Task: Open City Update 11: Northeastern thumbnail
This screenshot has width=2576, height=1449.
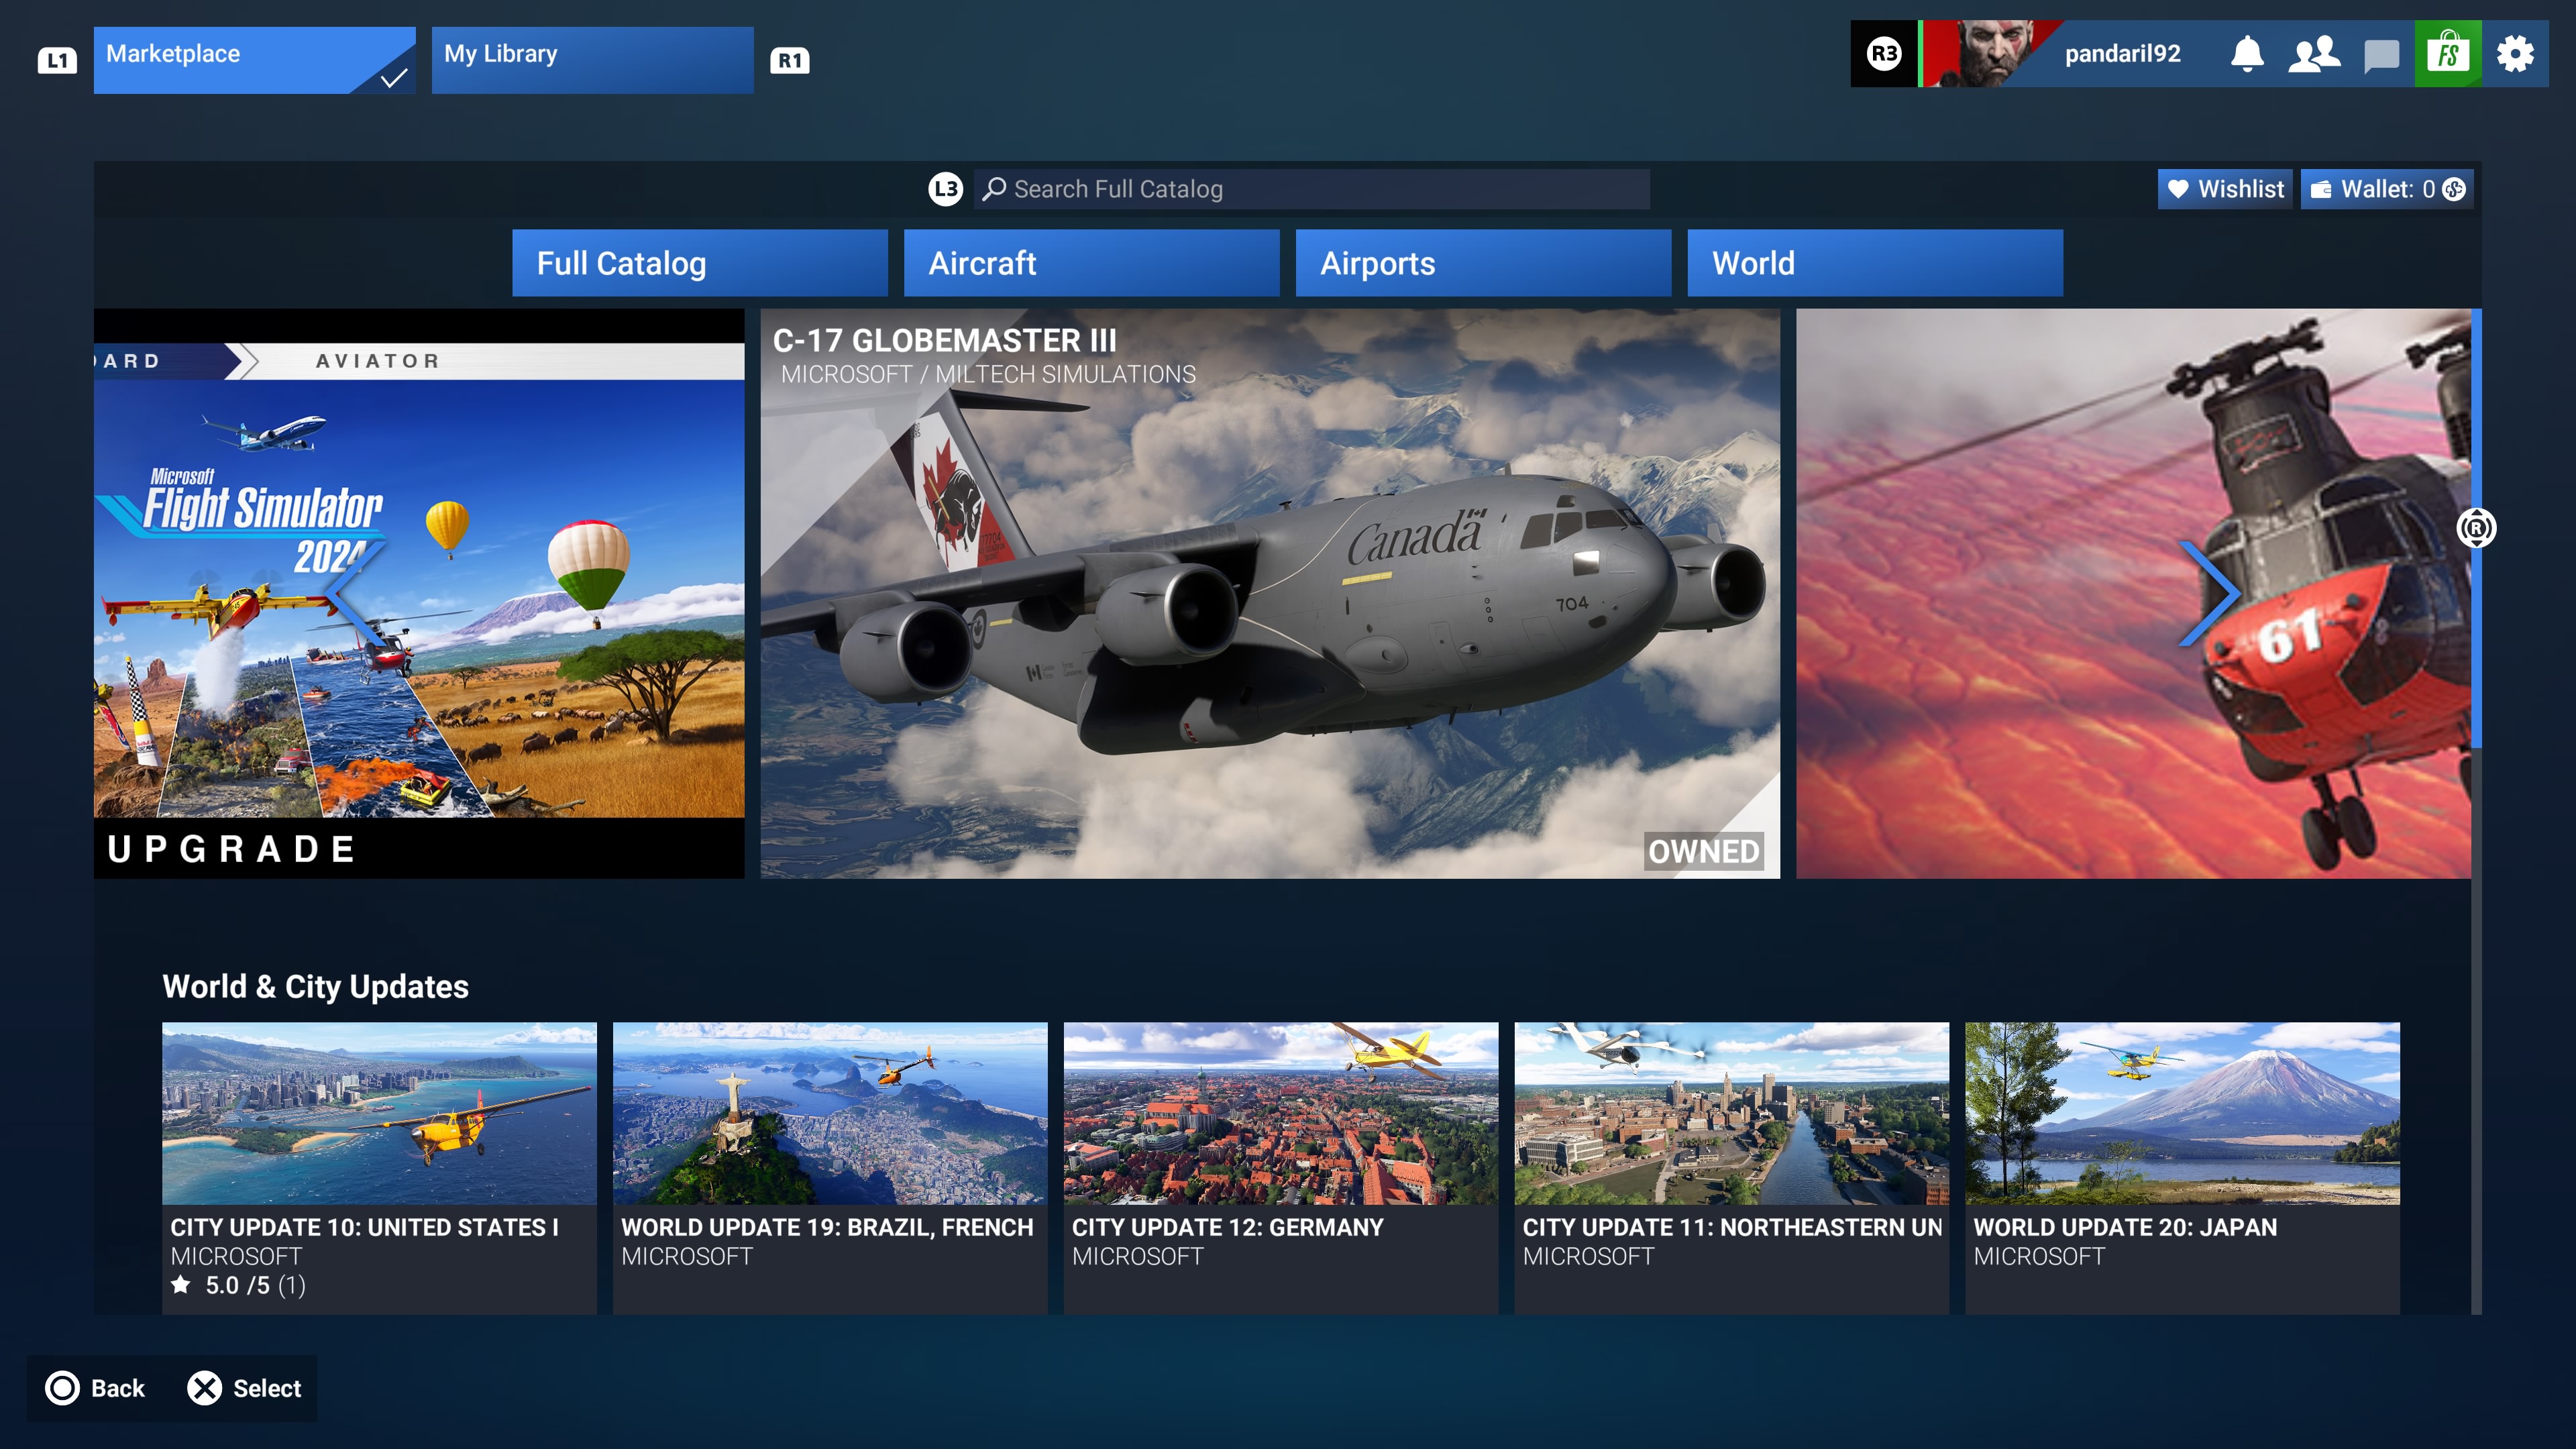Action: pos(1732,1113)
